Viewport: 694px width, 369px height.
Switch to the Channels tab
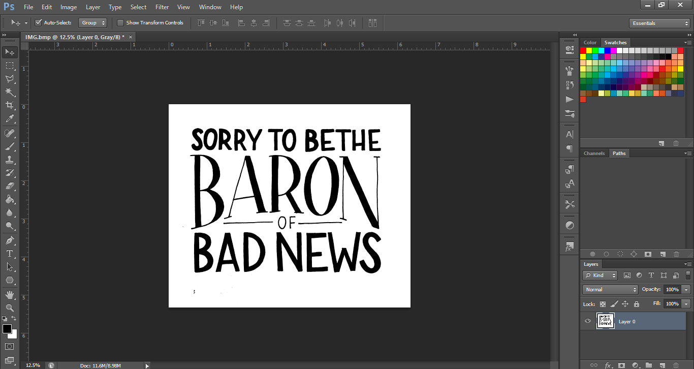594,153
